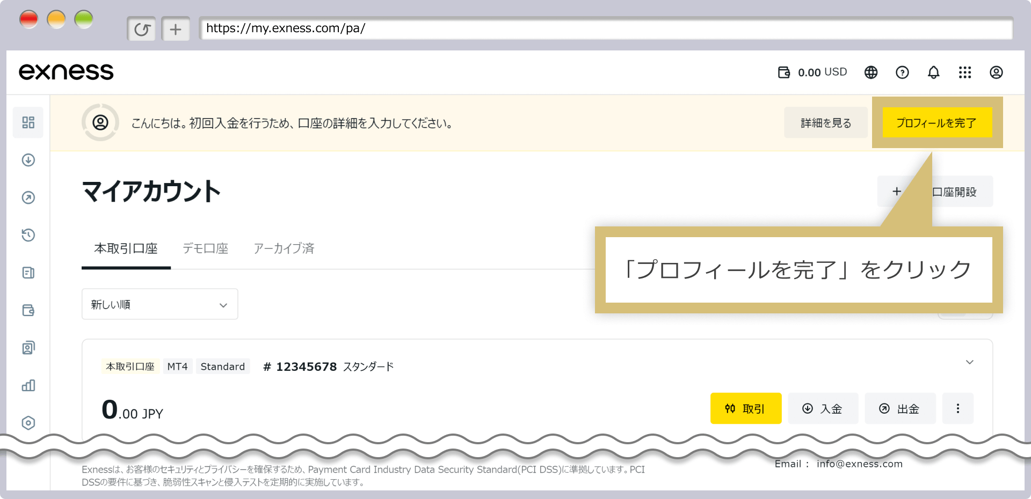Screen dimensions: 1031x499
Task: Open the Withdrawal icon in the sidebar
Action: coord(28,197)
